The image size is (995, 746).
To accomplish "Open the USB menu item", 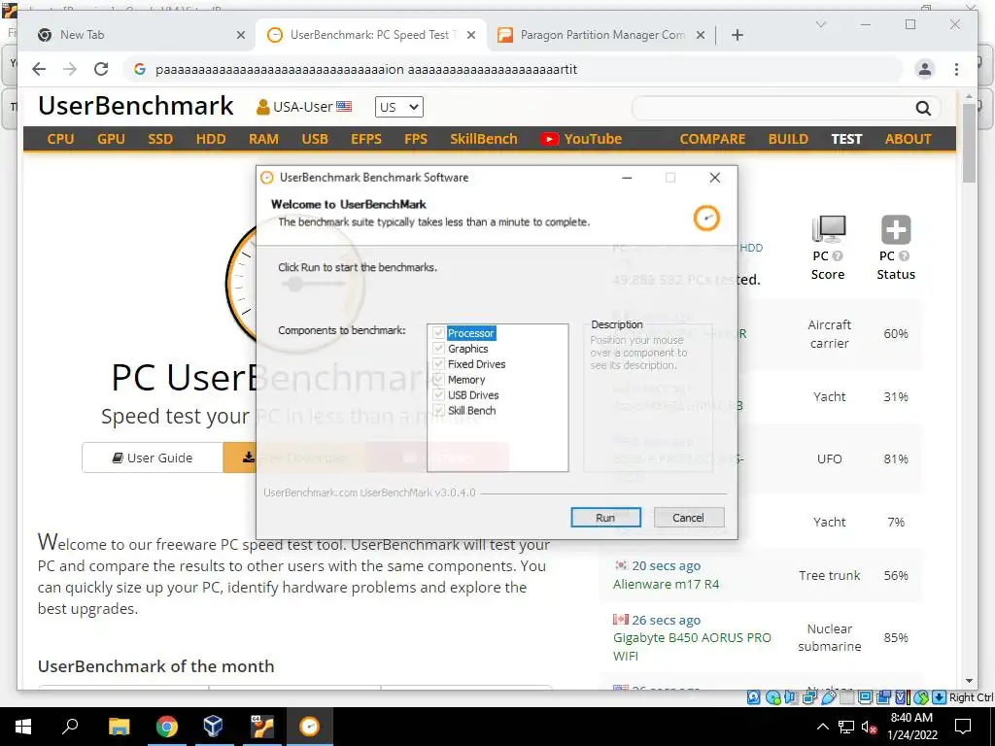I will [x=315, y=139].
